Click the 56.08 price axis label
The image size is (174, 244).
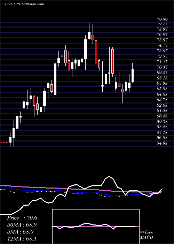[x=162, y=138]
